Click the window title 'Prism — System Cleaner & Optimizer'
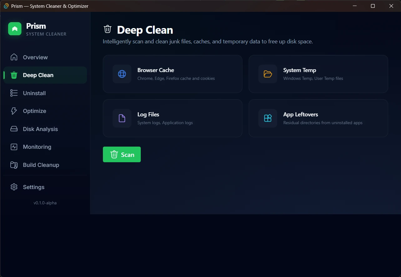 [50, 6]
